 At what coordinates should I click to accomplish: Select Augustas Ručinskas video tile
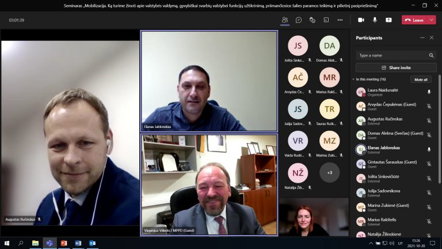coord(70,133)
